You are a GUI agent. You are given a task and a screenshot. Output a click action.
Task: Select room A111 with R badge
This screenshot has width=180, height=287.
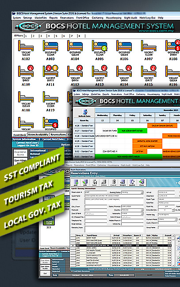coord(50,71)
